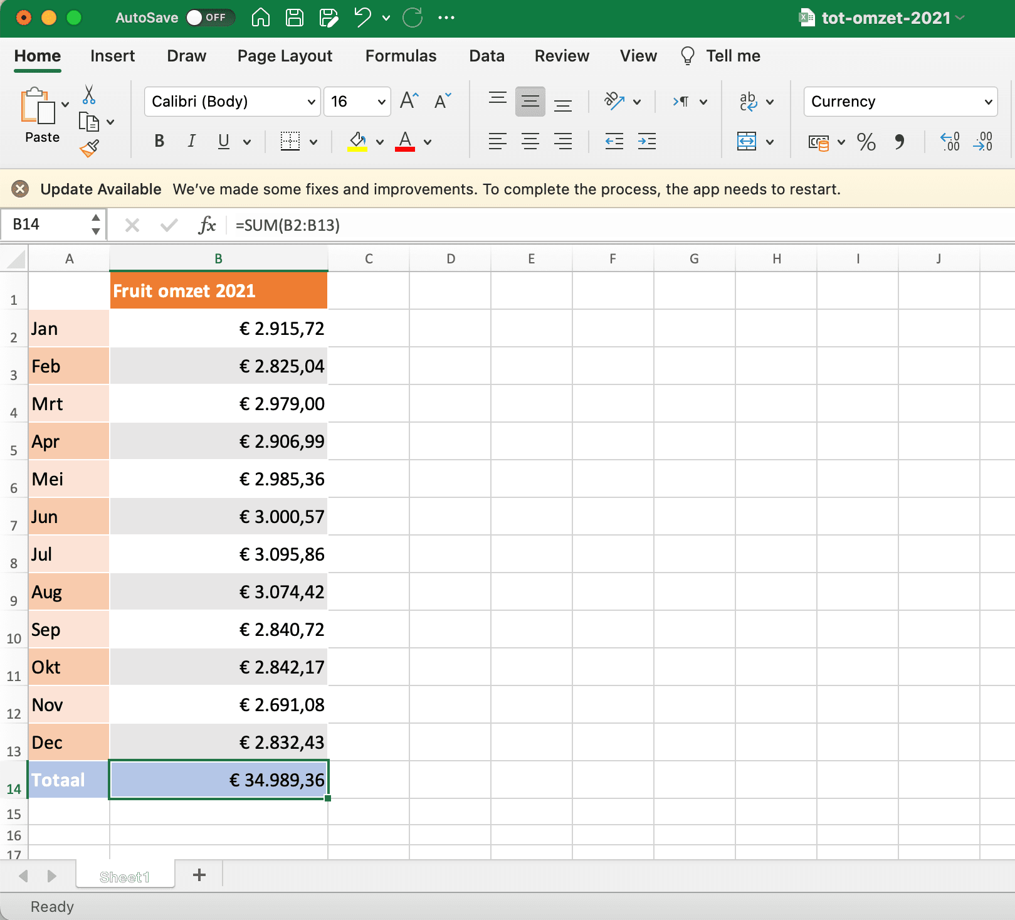Dismiss the Update Available notification
1015x920 pixels.
20,189
